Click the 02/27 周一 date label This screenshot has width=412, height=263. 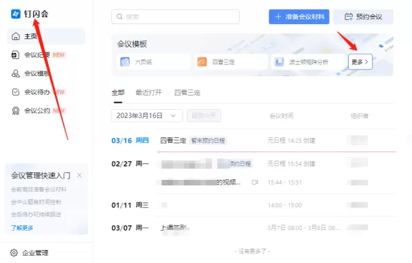point(130,163)
